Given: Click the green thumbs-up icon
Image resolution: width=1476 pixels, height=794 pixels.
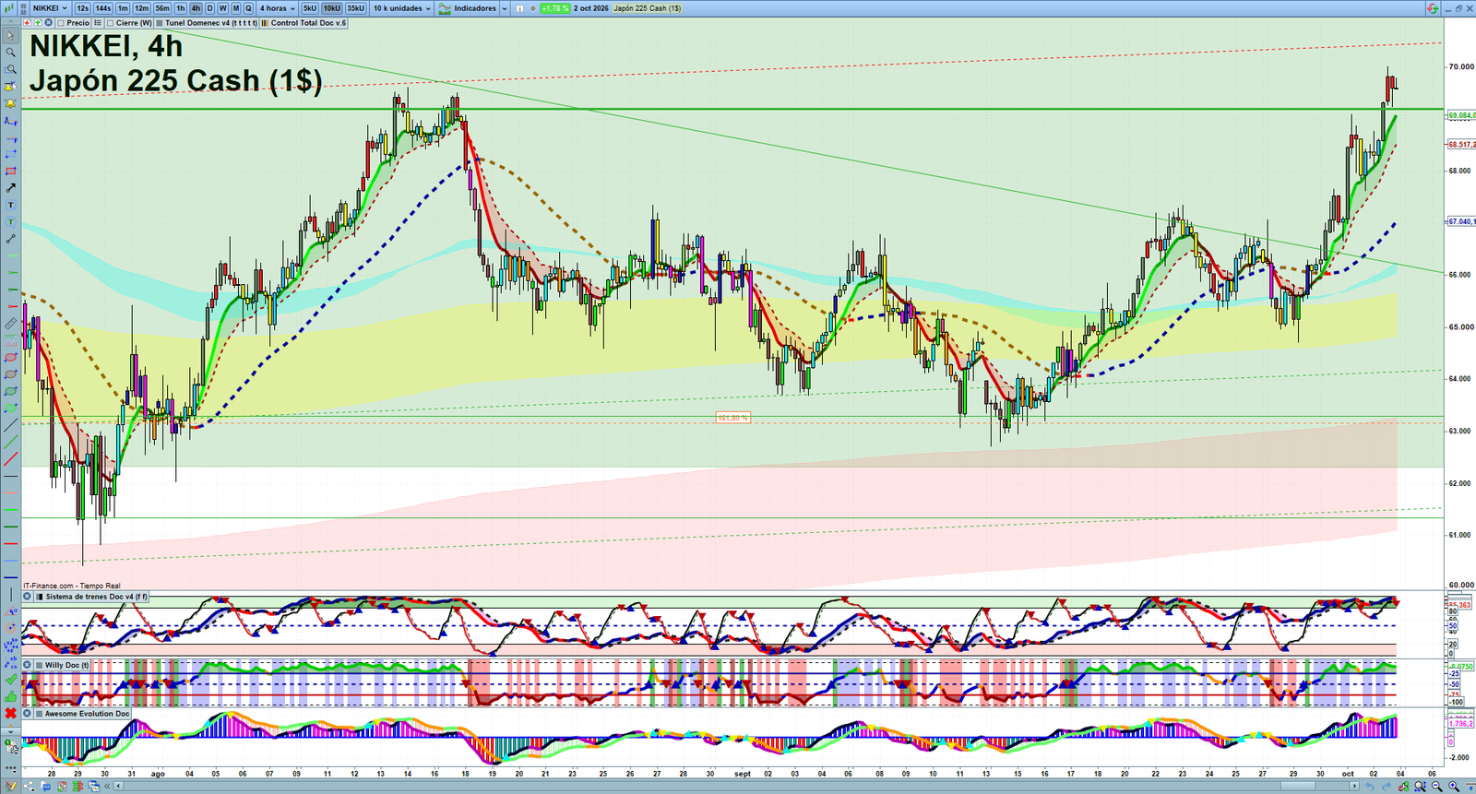Looking at the screenshot, I should (x=10, y=696).
